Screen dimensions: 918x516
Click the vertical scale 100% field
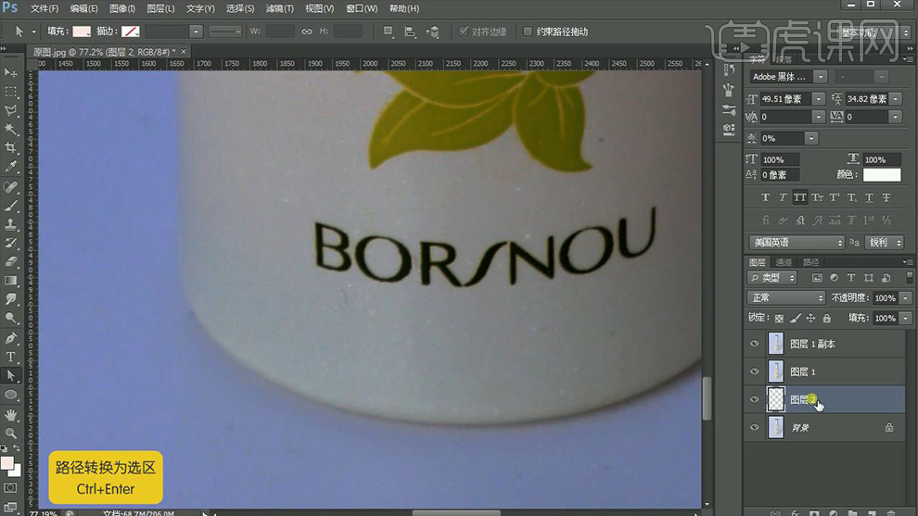pos(779,159)
